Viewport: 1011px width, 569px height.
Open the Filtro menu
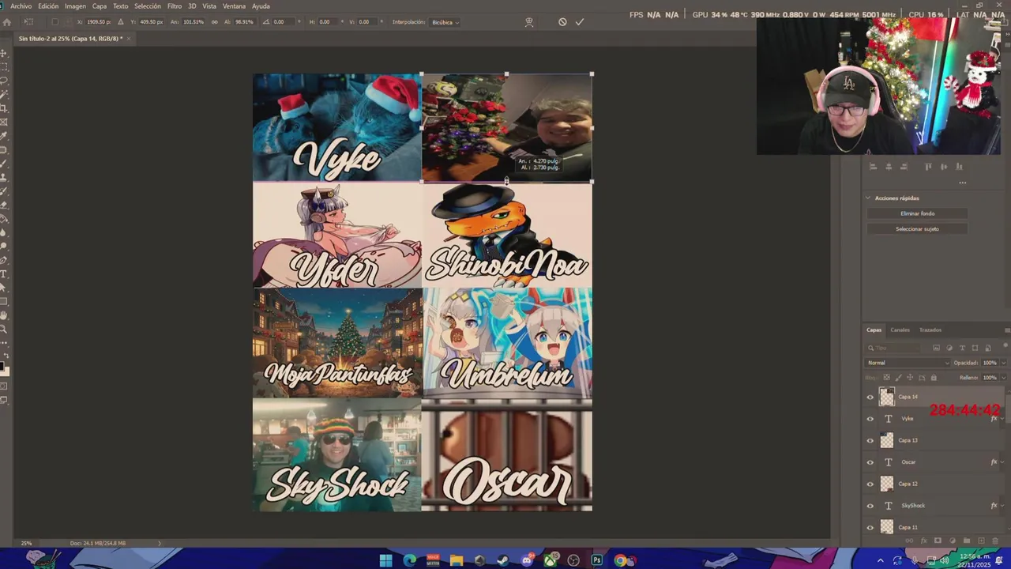pos(175,6)
